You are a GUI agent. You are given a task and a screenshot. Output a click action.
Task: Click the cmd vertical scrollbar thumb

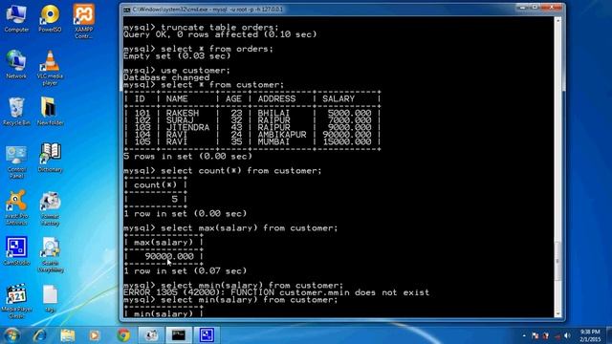pyautogui.click(x=558, y=261)
